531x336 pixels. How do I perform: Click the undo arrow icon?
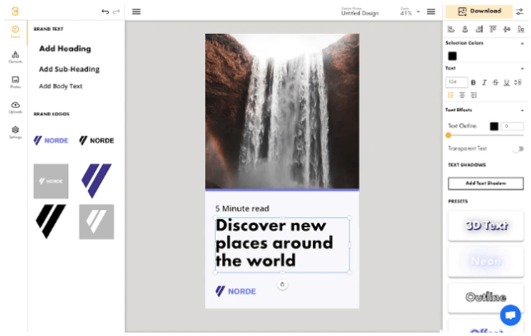pos(105,12)
